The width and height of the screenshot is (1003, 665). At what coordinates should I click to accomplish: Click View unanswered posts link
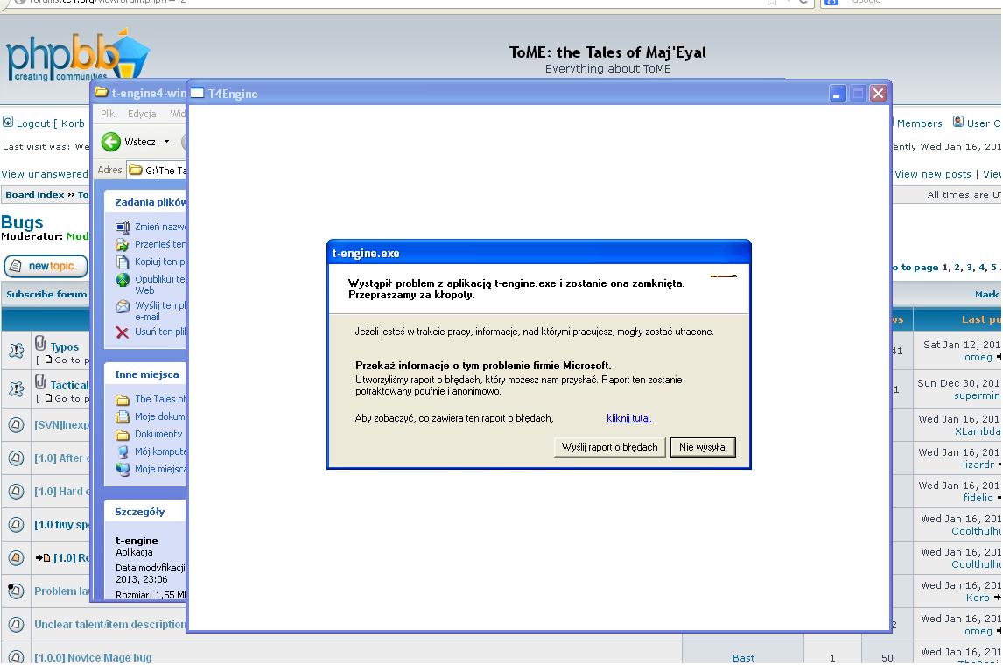click(44, 174)
